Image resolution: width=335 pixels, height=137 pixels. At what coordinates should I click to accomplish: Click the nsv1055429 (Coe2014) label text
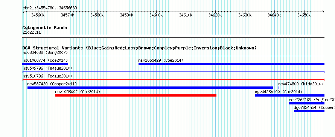point(161,60)
